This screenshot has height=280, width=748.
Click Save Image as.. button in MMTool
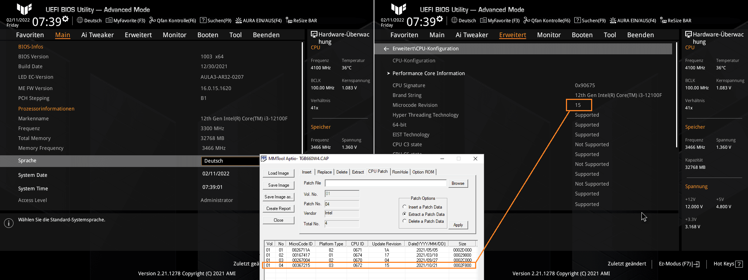278,197
